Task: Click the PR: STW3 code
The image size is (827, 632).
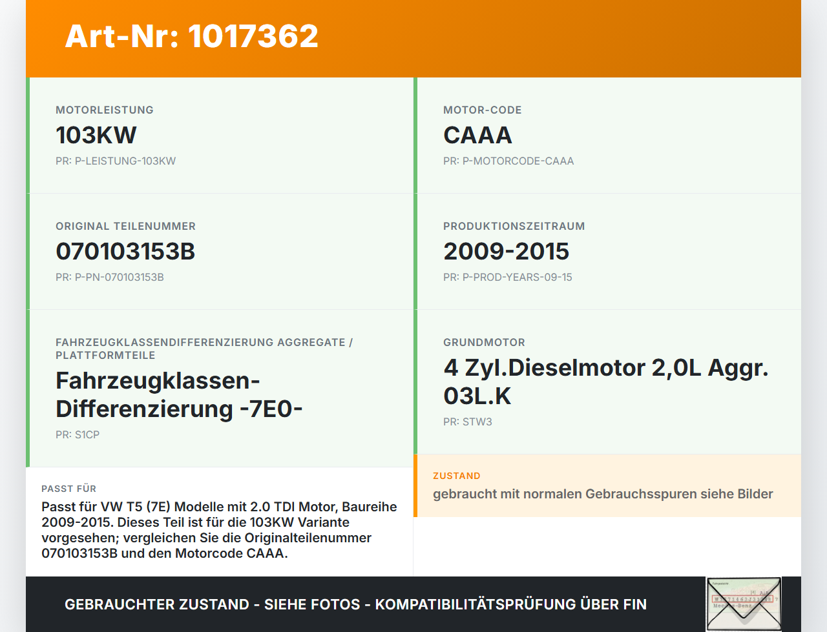Action: pos(468,422)
